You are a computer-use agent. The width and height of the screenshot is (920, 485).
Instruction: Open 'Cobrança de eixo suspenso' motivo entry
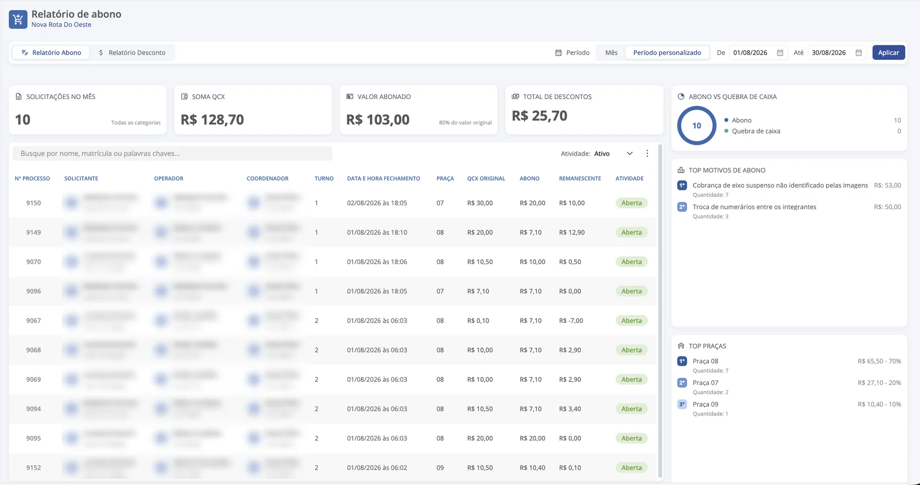click(x=789, y=189)
